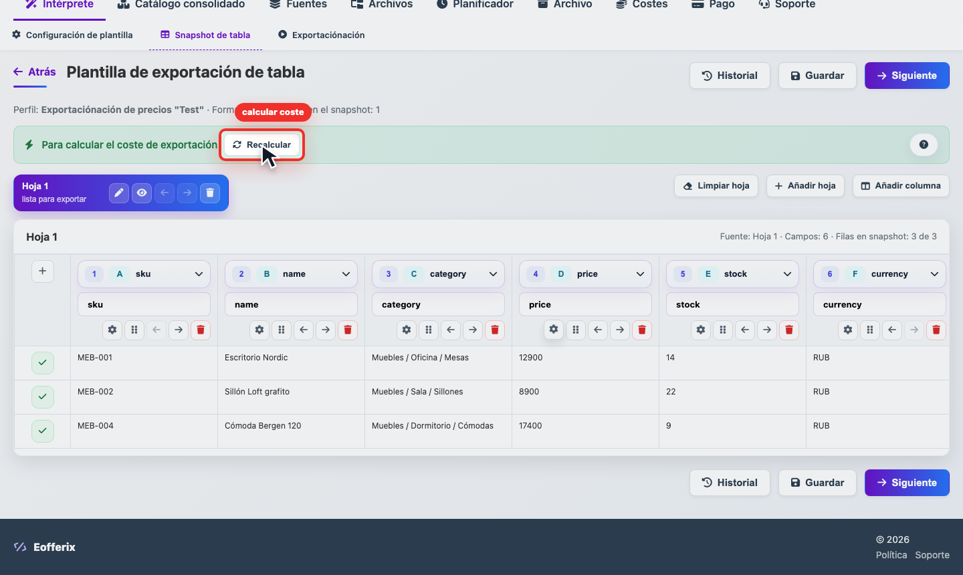The height and width of the screenshot is (575, 963).
Task: Delete the category column with its red trash icon
Action: click(495, 330)
